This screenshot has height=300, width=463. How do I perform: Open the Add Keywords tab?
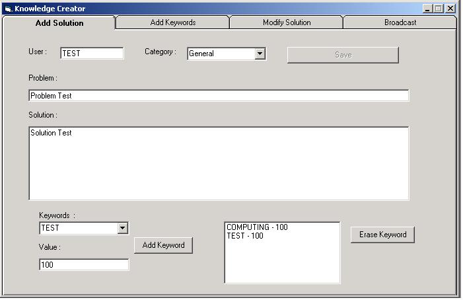point(172,22)
